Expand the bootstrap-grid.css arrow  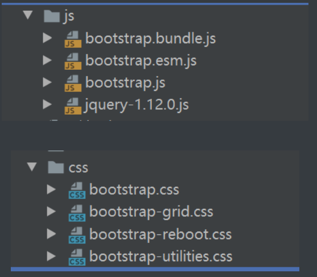(x=51, y=212)
